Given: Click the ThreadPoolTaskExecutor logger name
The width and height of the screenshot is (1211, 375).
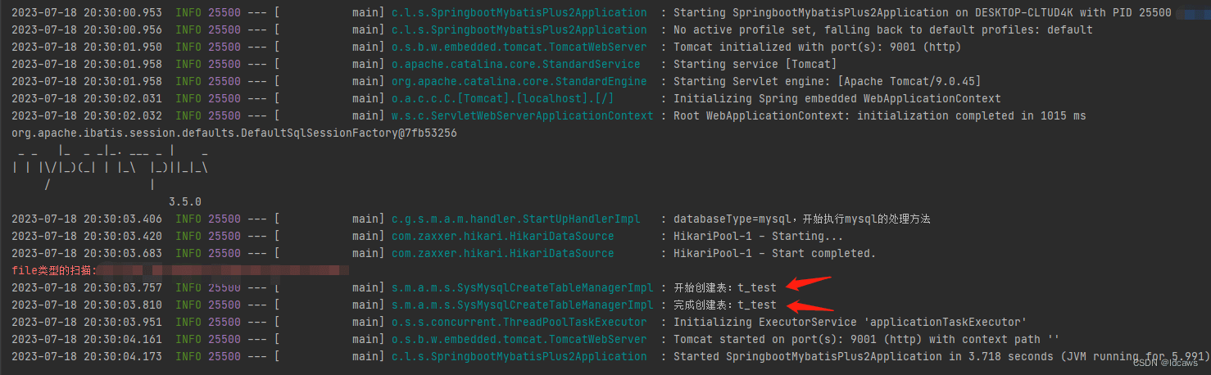Looking at the screenshot, I should tap(519, 322).
